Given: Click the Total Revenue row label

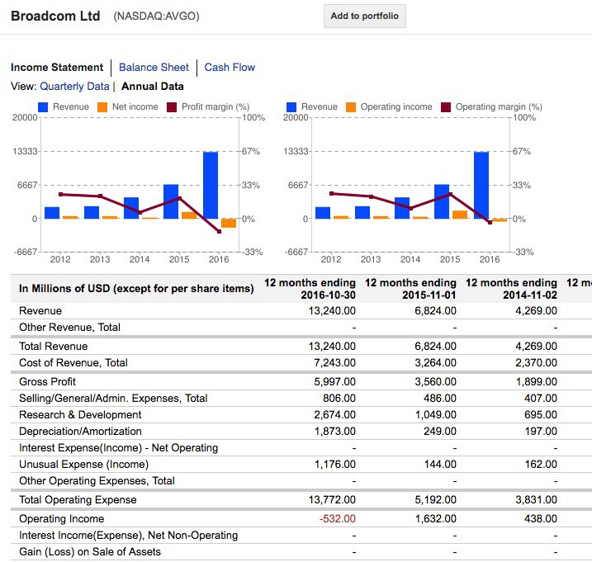Looking at the screenshot, I should tap(53, 346).
